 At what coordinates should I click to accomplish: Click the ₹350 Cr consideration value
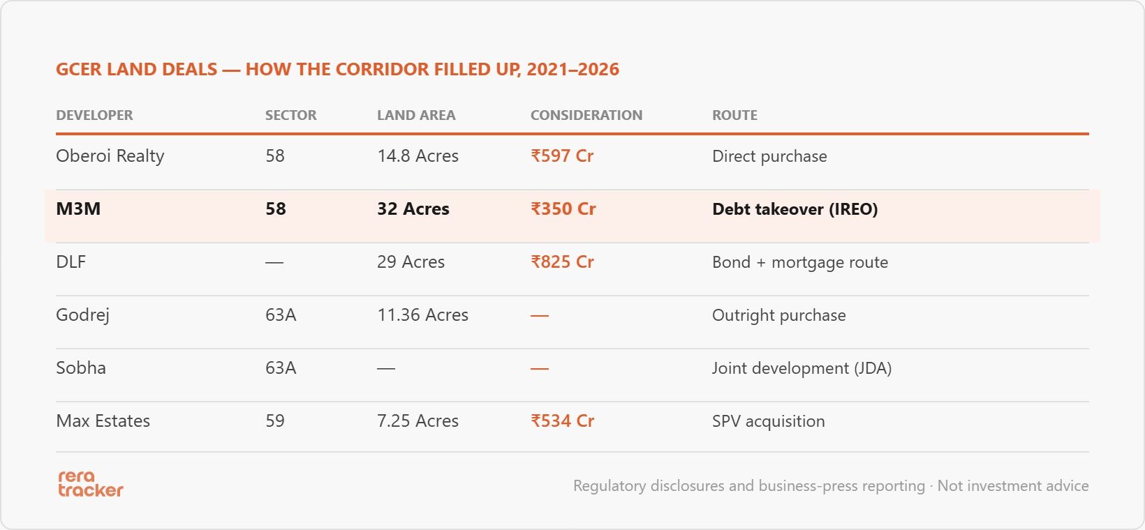click(x=563, y=209)
